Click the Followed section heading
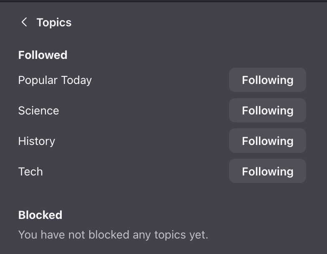This screenshot has height=254, width=327. [x=43, y=55]
